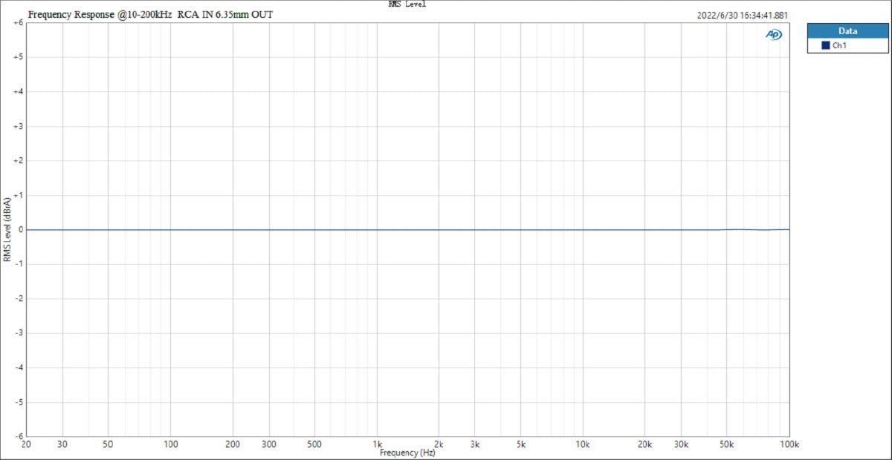Image resolution: width=892 pixels, height=460 pixels.
Task: Click the 50k tick label on the frequency axis
Action: (x=727, y=444)
